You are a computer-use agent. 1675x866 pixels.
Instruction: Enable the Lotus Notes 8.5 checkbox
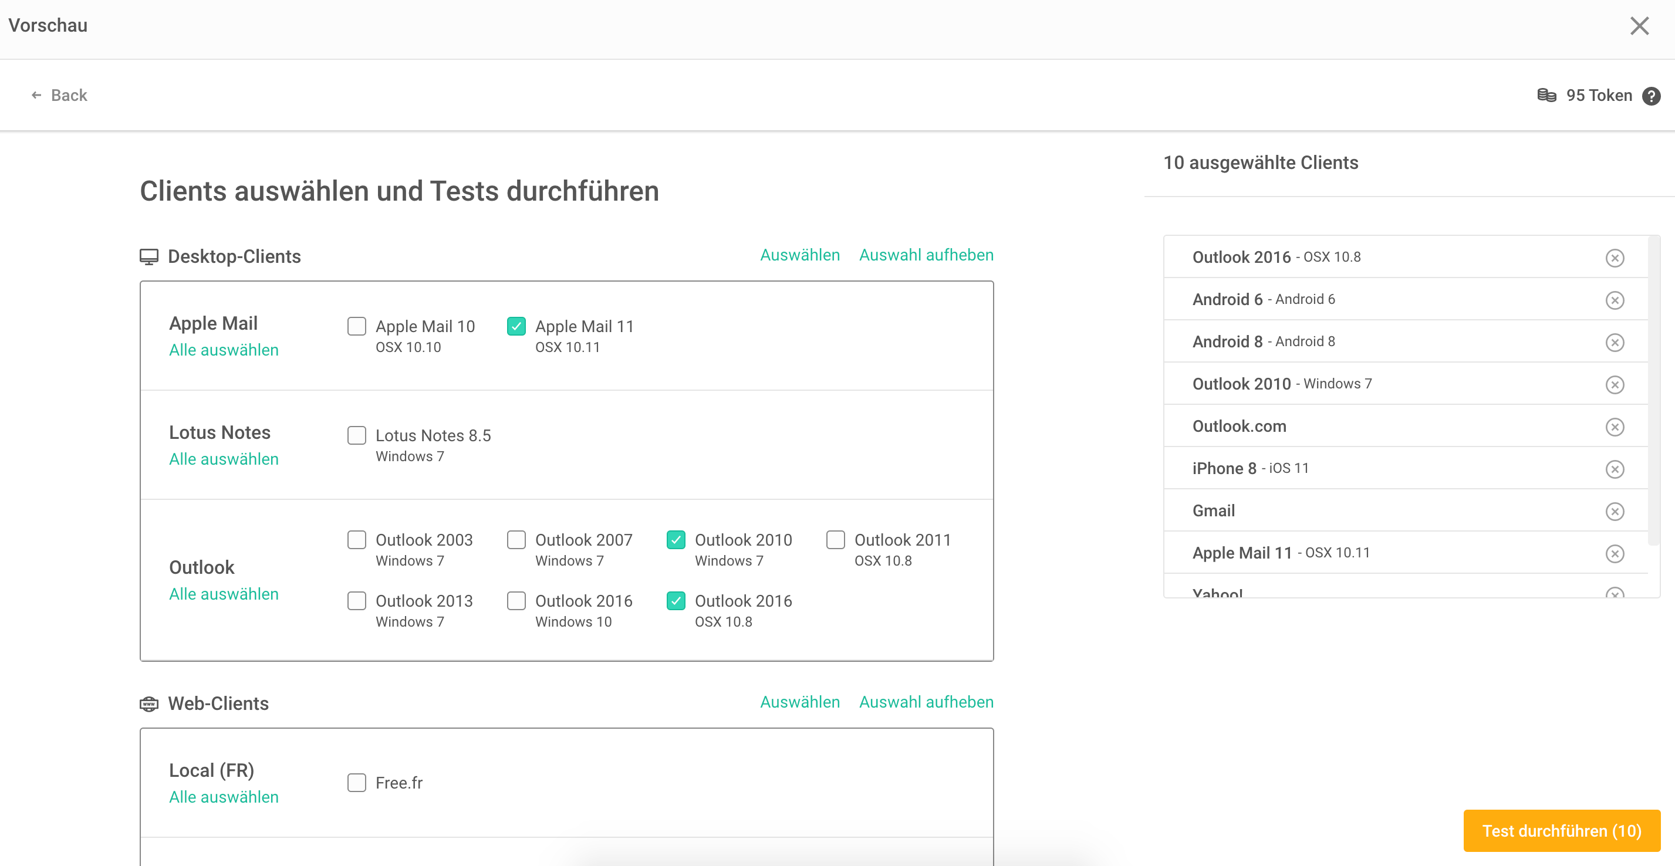point(356,435)
